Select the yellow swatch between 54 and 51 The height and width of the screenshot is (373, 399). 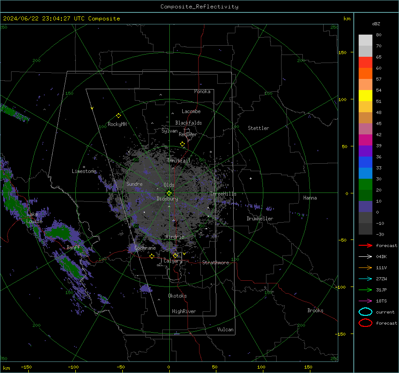[365, 95]
